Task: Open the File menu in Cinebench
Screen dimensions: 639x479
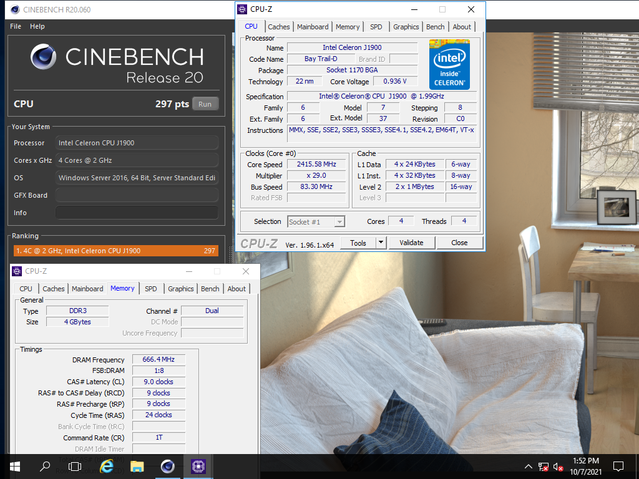Action: pyautogui.click(x=16, y=26)
